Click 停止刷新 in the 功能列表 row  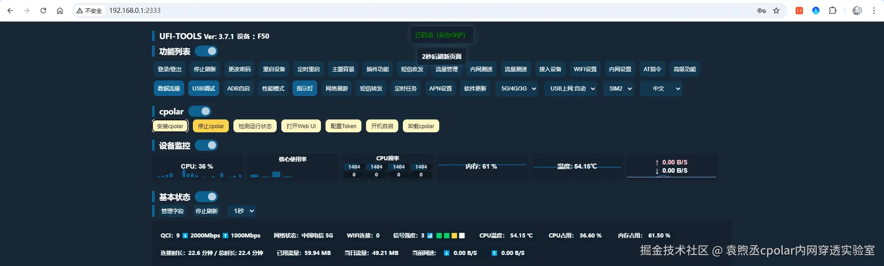point(205,69)
